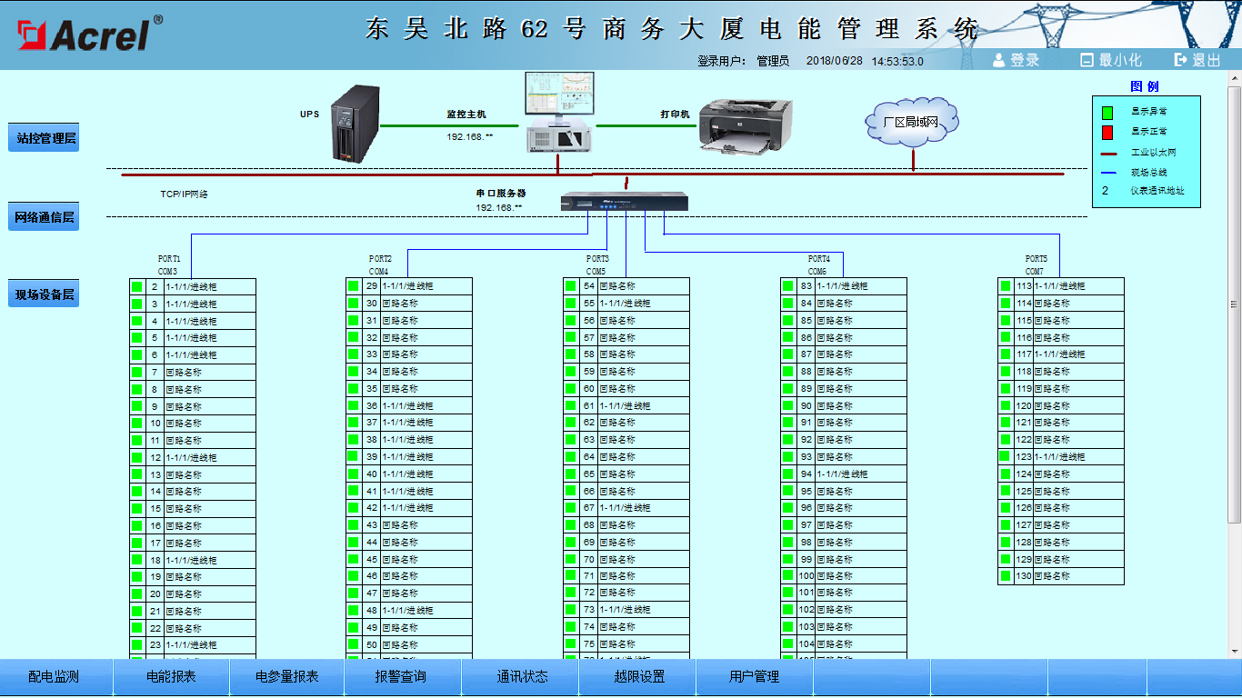Click the printer icon
The image size is (1242, 698).
(x=745, y=125)
